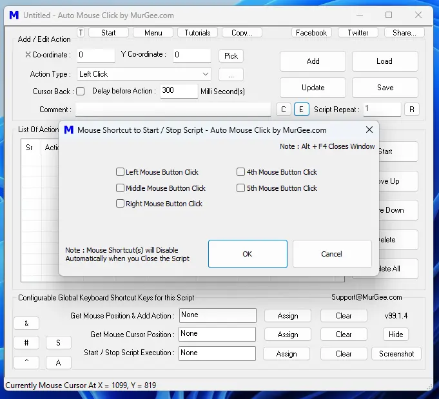This screenshot has width=439, height=399.
Task: Click the Delay before Action field
Action: pos(179,91)
